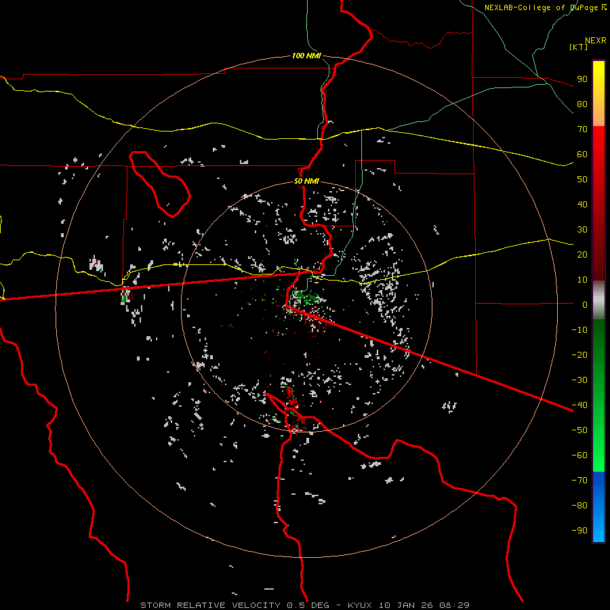Select the -30 knot scale label
This screenshot has width=610, height=610.
click(x=579, y=380)
